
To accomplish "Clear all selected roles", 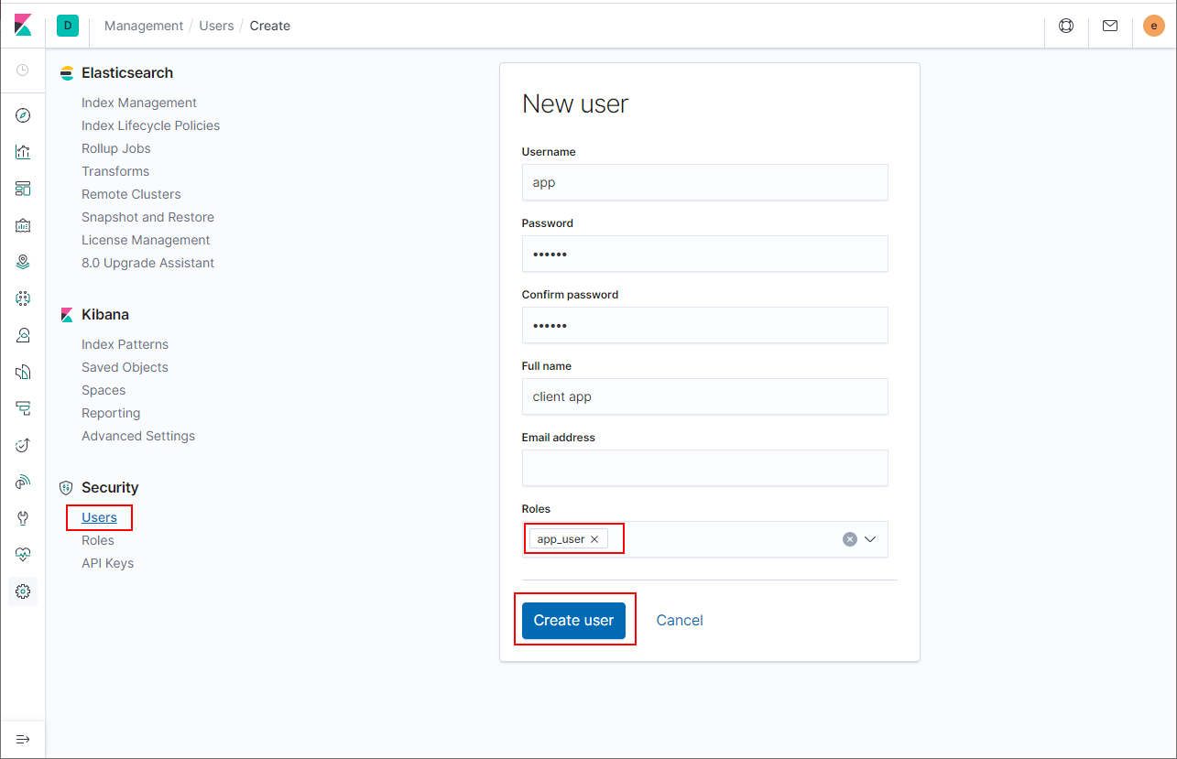I will (x=850, y=539).
